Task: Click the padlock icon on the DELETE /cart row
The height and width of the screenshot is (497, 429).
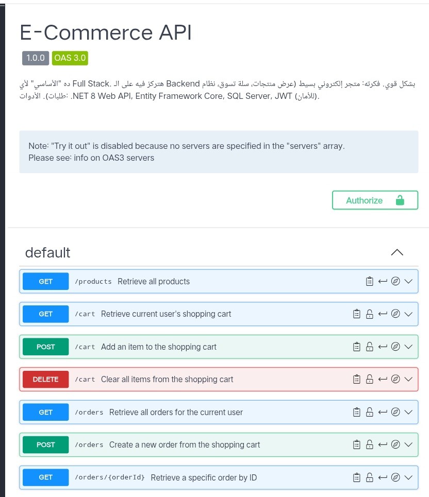Action: [369, 380]
